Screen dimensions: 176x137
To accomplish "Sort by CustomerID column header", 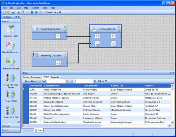I will (36, 86).
